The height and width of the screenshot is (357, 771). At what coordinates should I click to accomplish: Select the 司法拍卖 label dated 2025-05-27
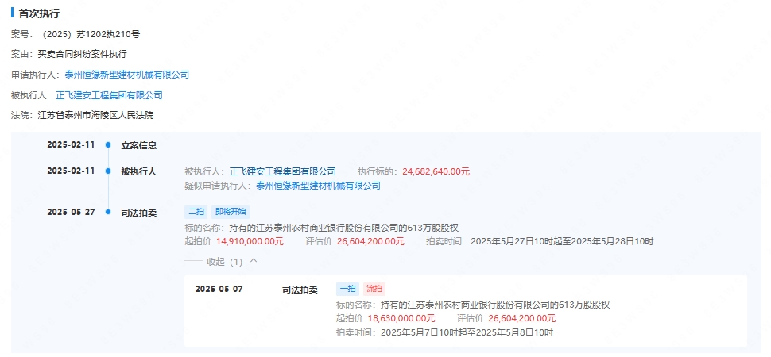pyautogui.click(x=139, y=213)
